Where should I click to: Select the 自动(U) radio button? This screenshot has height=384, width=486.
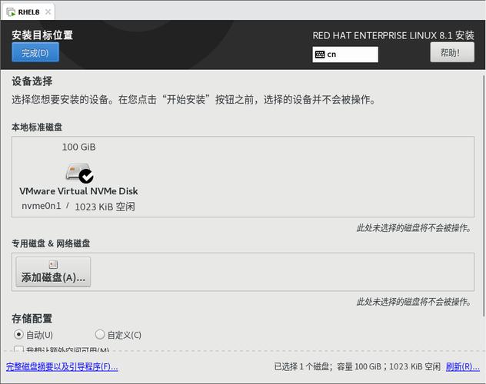click(x=18, y=335)
